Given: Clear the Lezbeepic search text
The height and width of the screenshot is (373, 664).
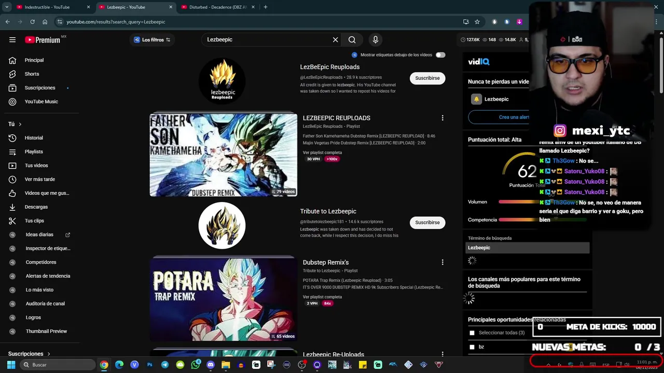Looking at the screenshot, I should pos(335,40).
